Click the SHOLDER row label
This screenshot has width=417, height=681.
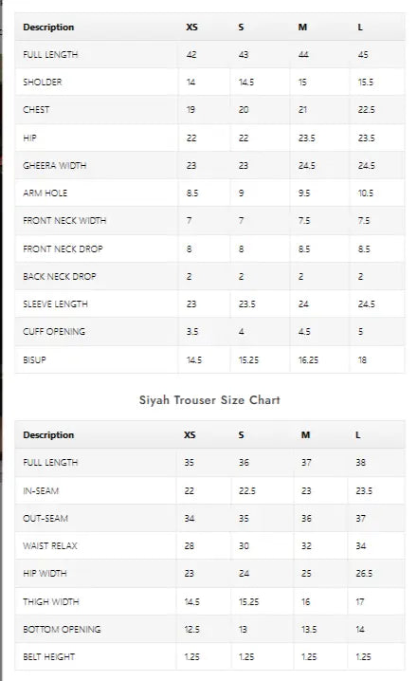(x=43, y=83)
